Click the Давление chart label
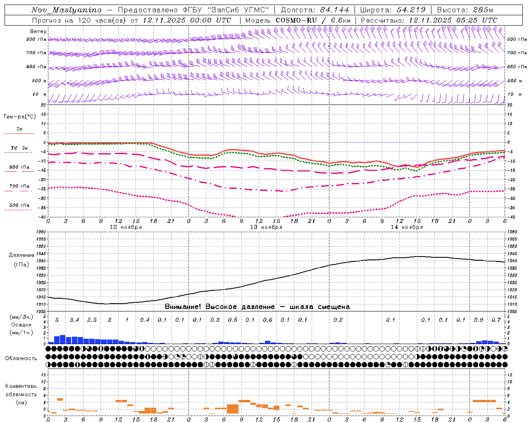Screen dimensions: 529x423 pos(21,255)
